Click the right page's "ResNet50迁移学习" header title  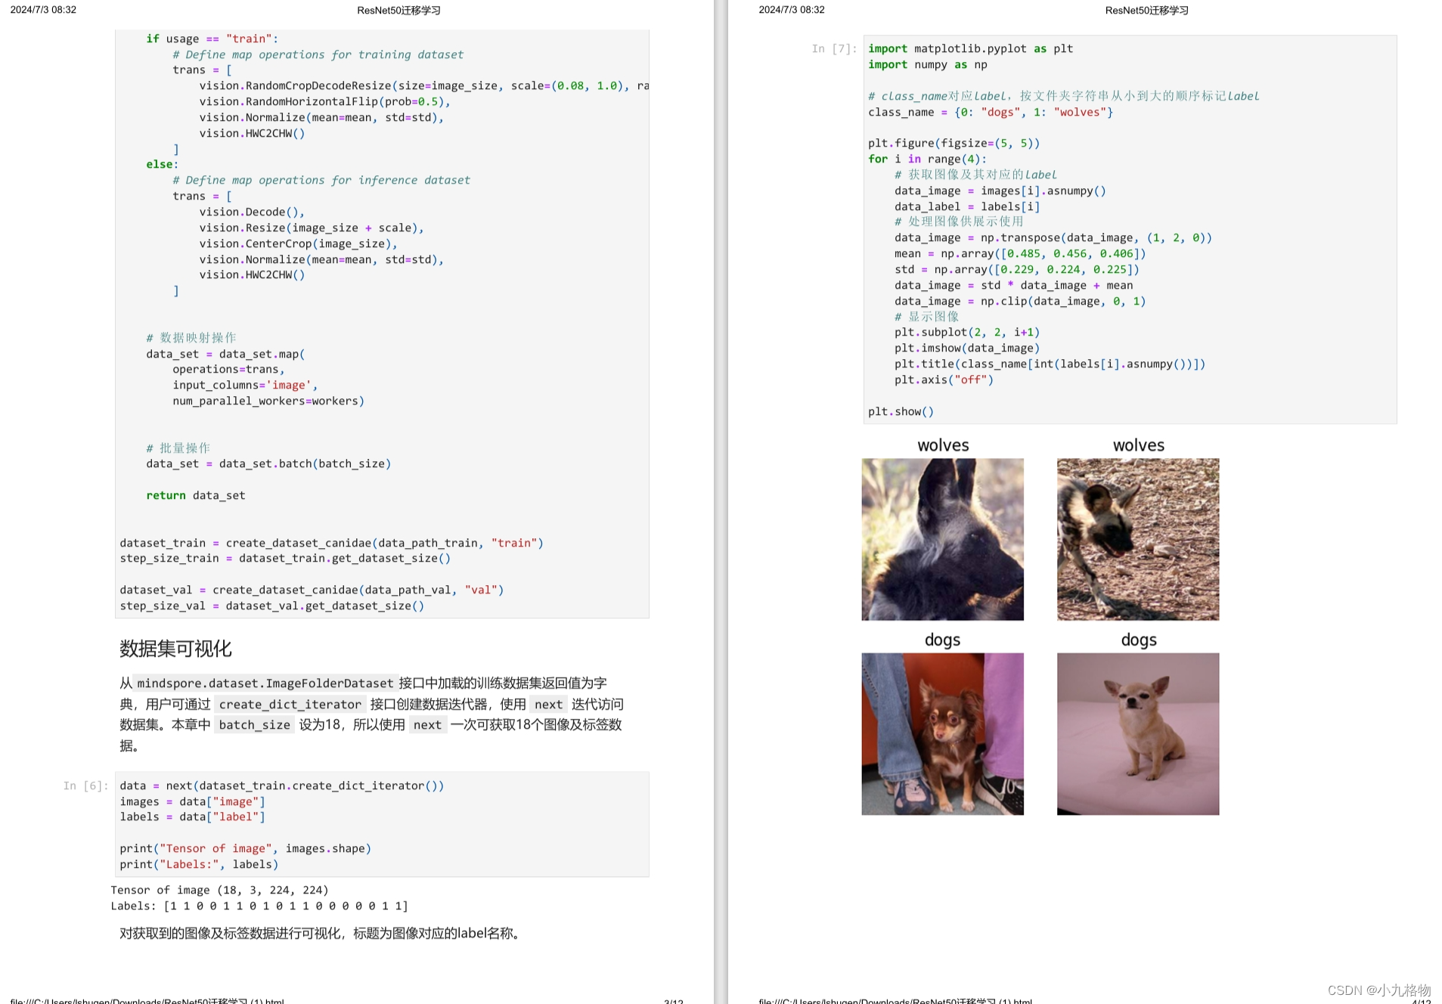tap(1146, 11)
